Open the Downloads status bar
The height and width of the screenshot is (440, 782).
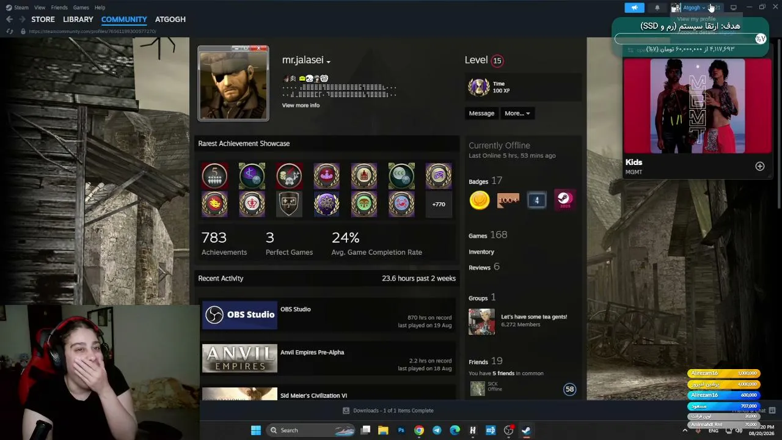(x=388, y=411)
